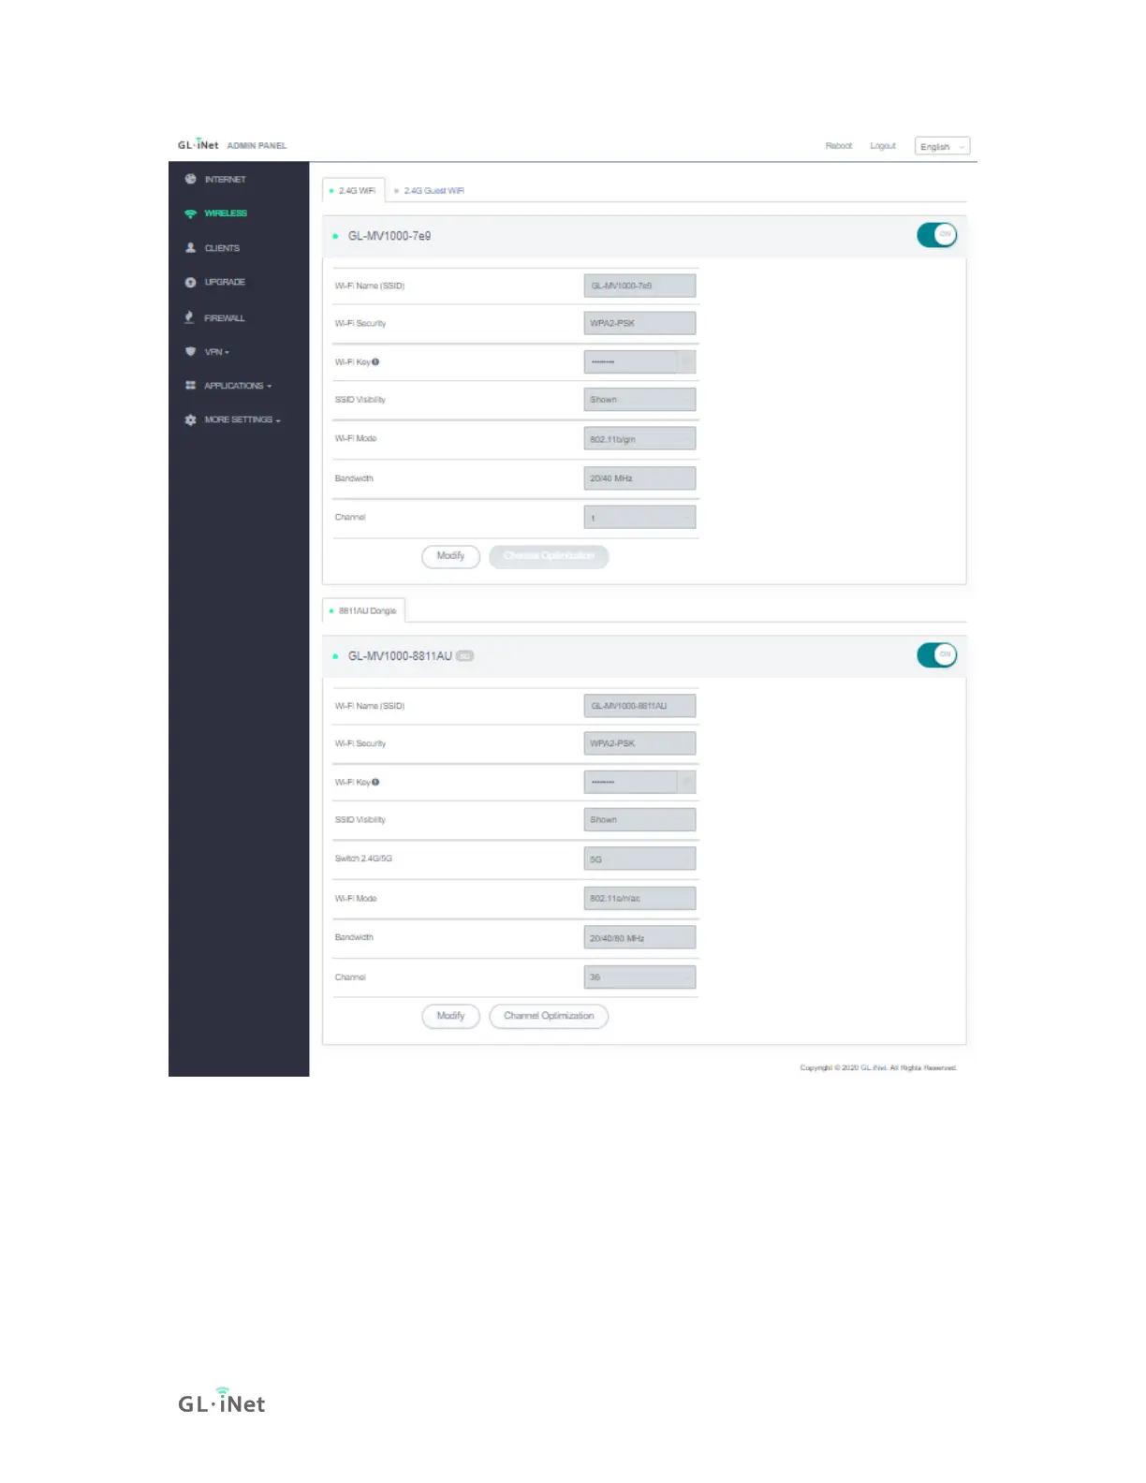
Task: Open the Clients menu item
Action: point(222,248)
